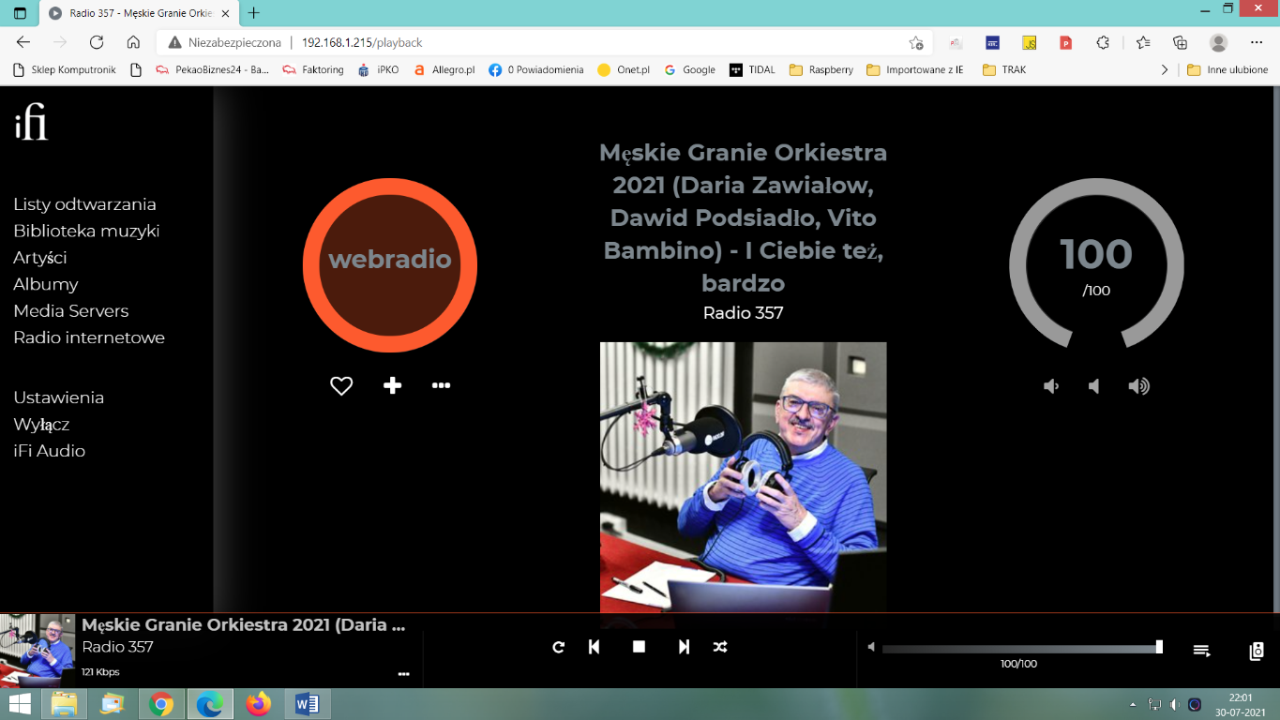
Task: Open the Extensions puzzle icon
Action: [1103, 42]
